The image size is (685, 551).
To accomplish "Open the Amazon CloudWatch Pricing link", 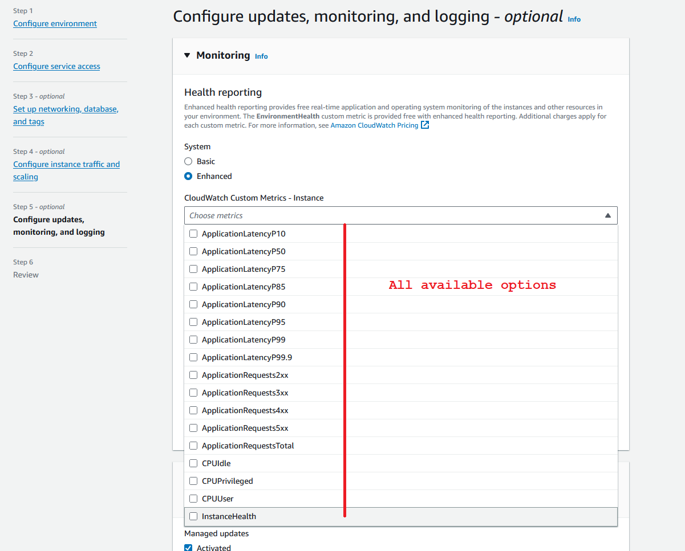I will click(374, 125).
